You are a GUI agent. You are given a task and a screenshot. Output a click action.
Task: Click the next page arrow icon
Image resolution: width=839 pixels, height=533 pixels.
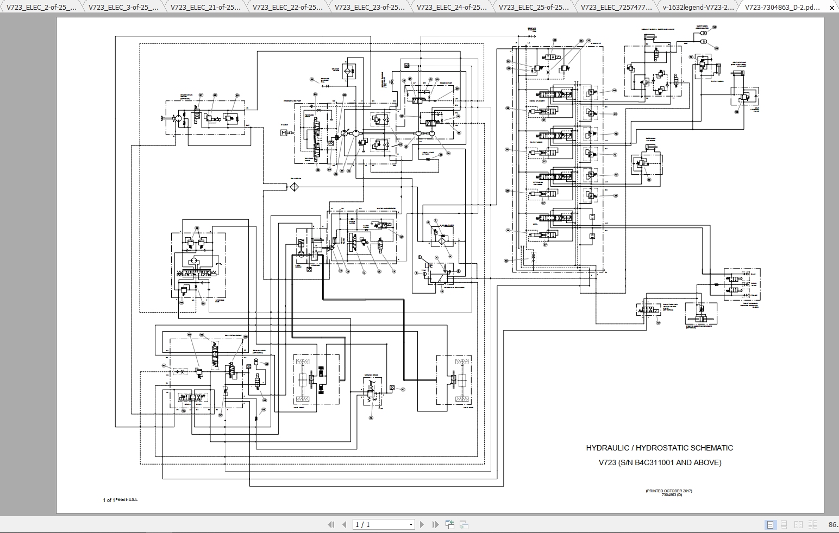coord(422,524)
